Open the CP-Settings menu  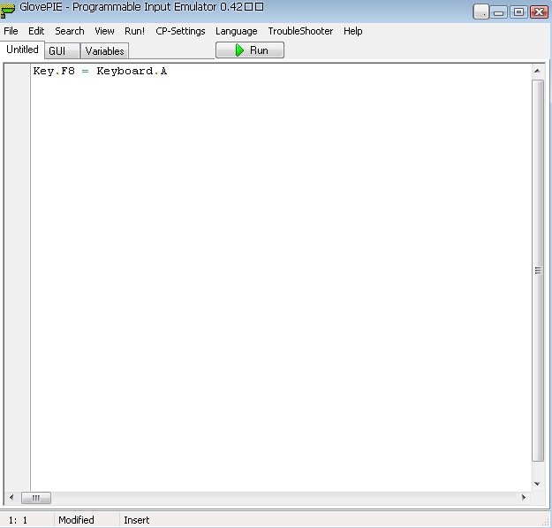180,31
